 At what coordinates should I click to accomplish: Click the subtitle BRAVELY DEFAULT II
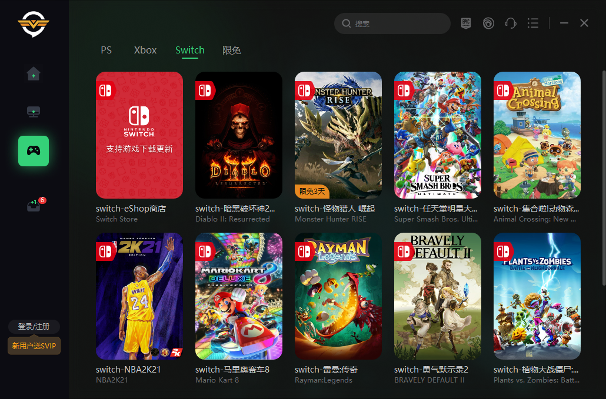coord(429,380)
